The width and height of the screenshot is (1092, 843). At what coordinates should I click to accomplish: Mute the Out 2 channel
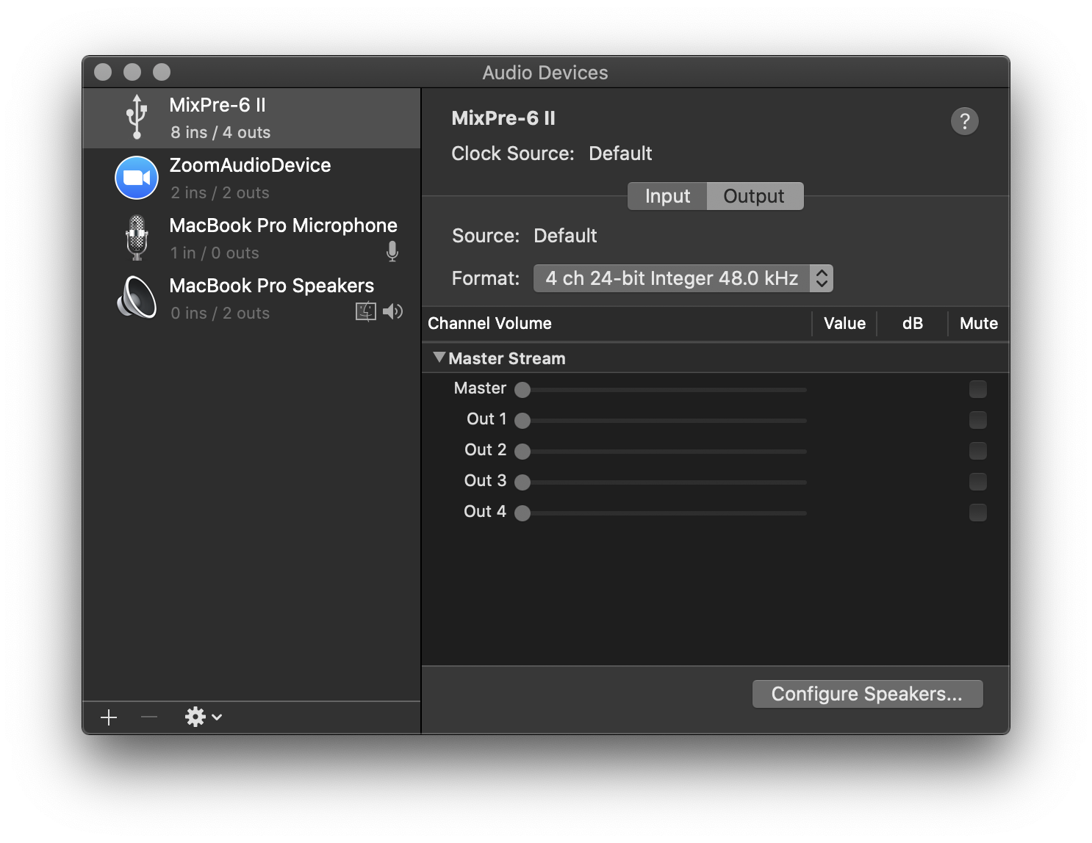point(977,450)
